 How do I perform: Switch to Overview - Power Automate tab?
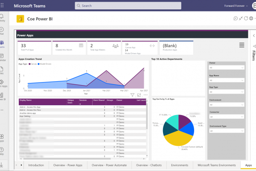pyautogui.click(x=109, y=165)
